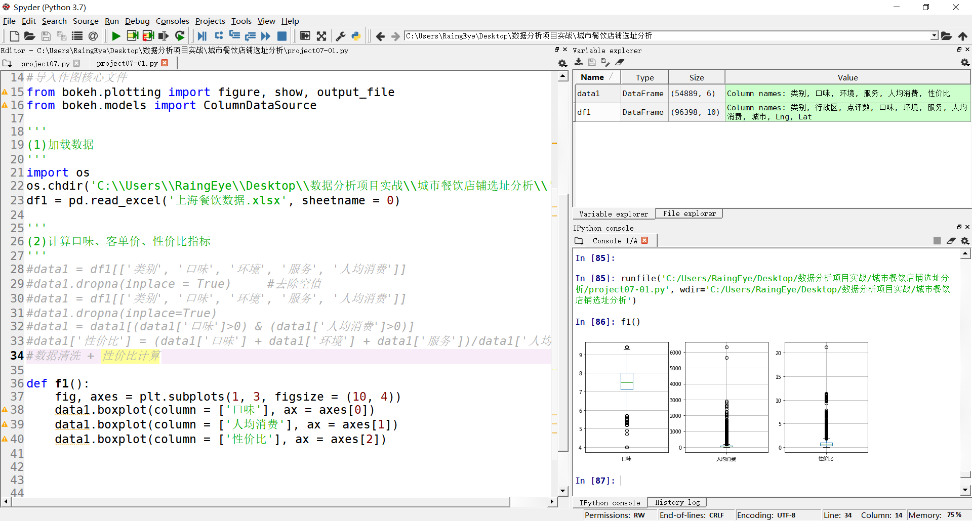Open file using the folder toolbar icon
Viewport: 972px width, 521px height.
(30, 36)
